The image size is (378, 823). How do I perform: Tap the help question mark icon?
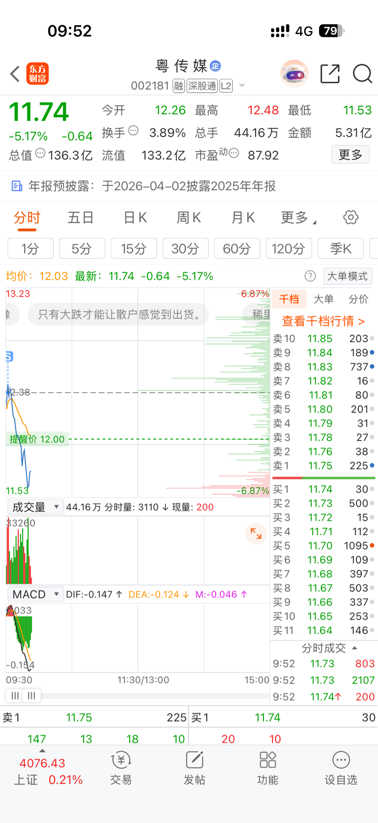tap(310, 276)
